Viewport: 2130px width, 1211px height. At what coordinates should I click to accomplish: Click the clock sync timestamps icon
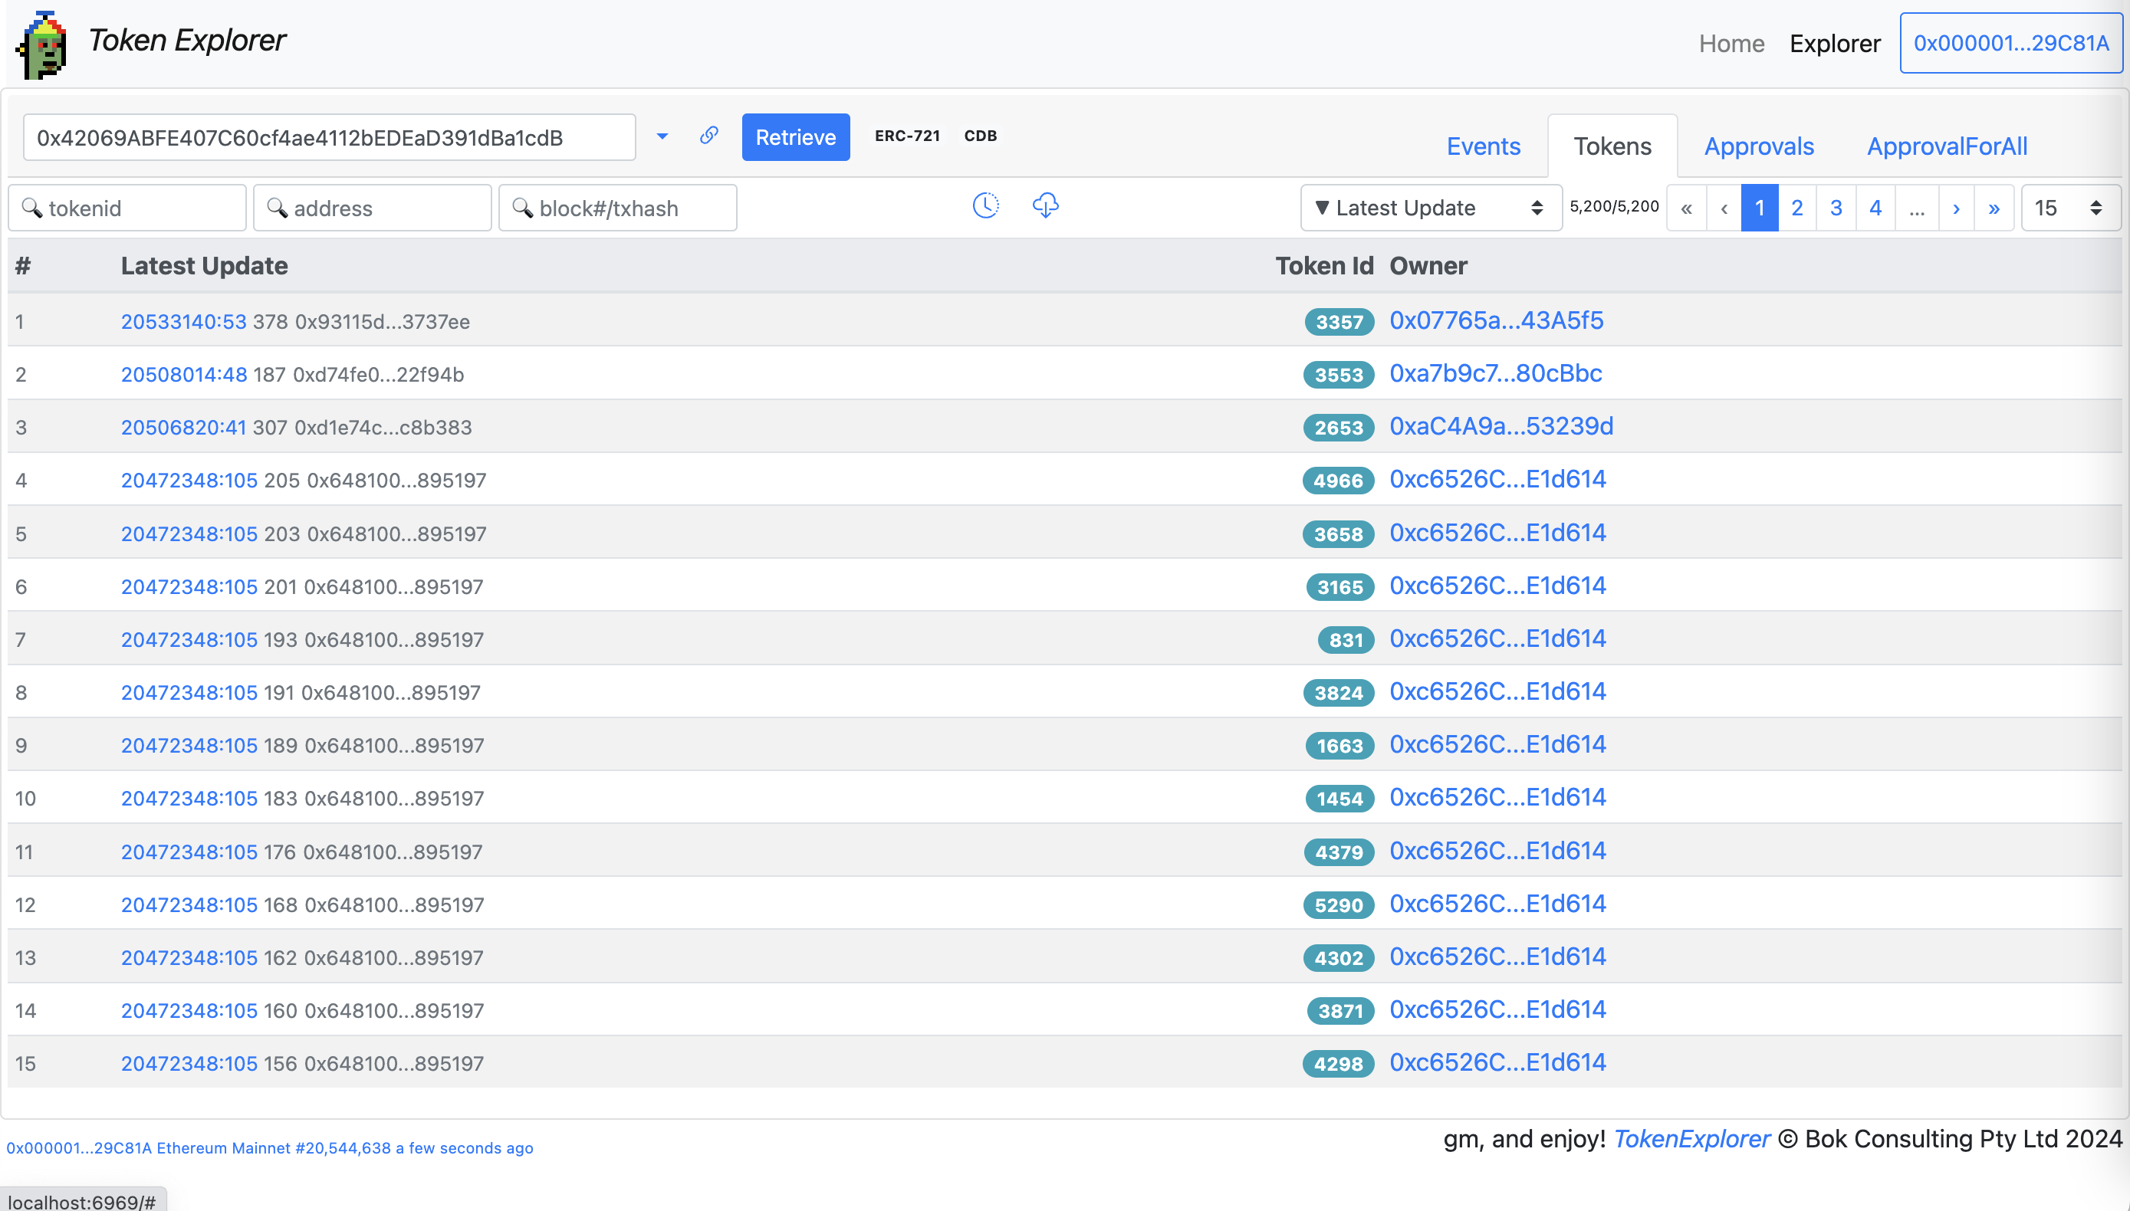pyautogui.click(x=985, y=205)
